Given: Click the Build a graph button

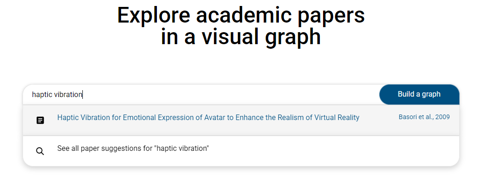Looking at the screenshot, I should (x=419, y=94).
